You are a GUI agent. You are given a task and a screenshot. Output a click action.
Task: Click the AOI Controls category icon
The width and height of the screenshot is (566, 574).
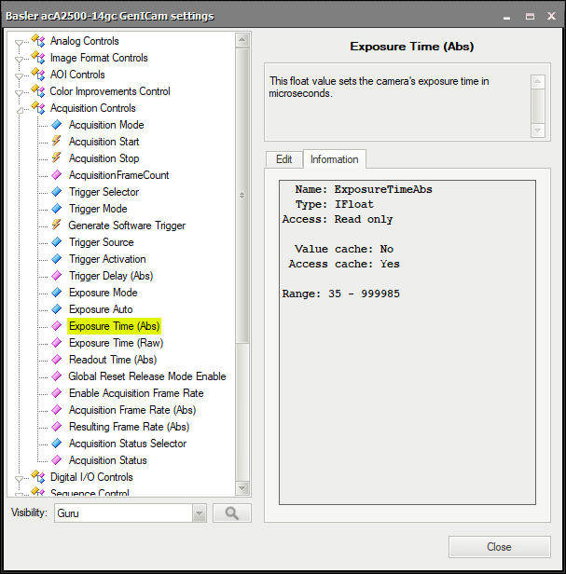tap(38, 74)
